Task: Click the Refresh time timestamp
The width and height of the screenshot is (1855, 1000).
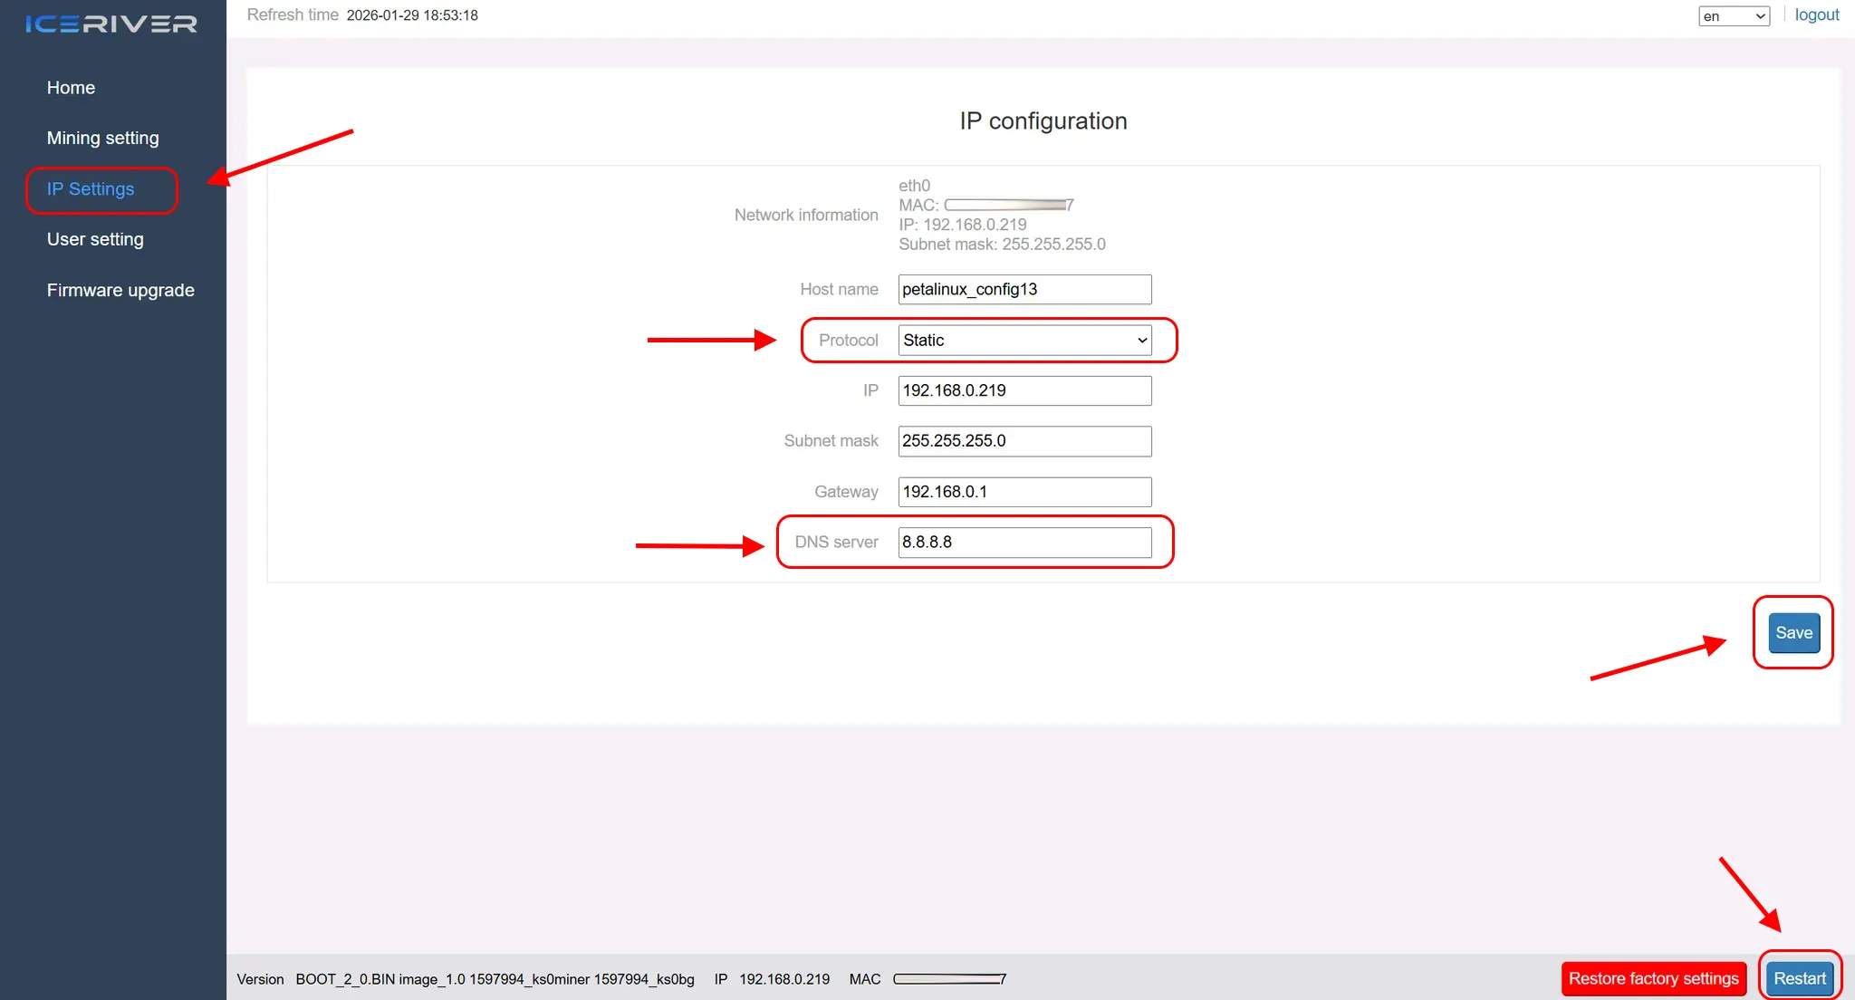Action: (x=411, y=15)
